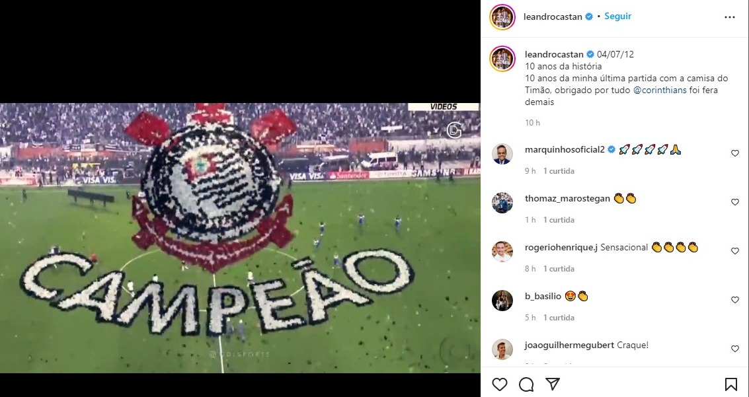Like joaoguilhermegubert's comment heart

735,349
